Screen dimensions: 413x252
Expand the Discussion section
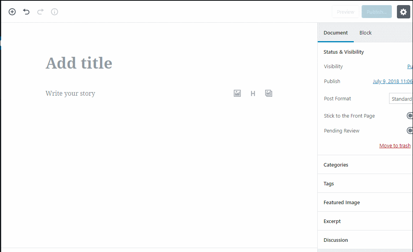pyautogui.click(x=336, y=239)
